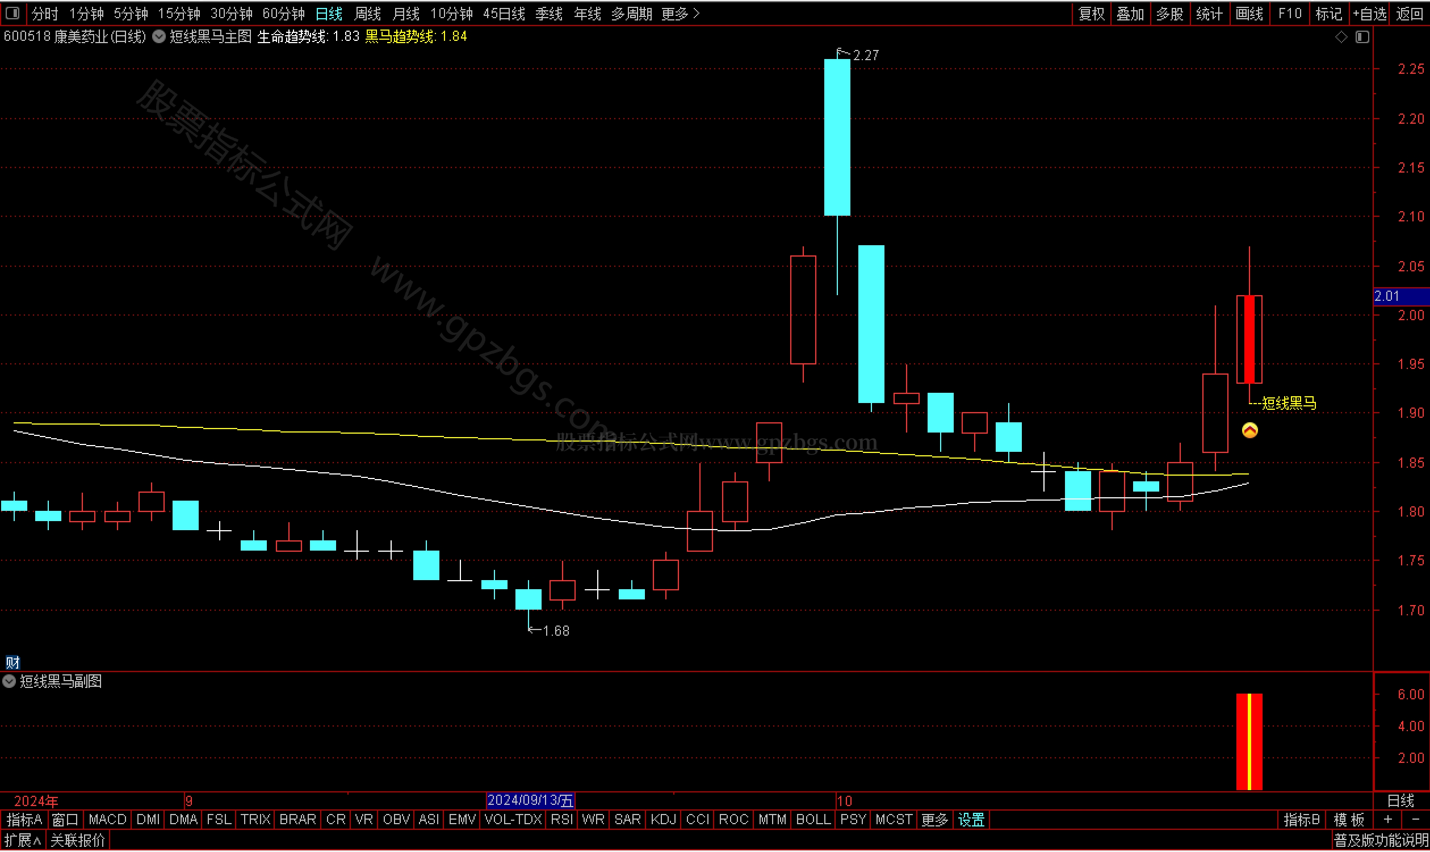Image resolution: width=1430 pixels, height=852 pixels.
Task: Apply the TRIX indicator
Action: [255, 820]
